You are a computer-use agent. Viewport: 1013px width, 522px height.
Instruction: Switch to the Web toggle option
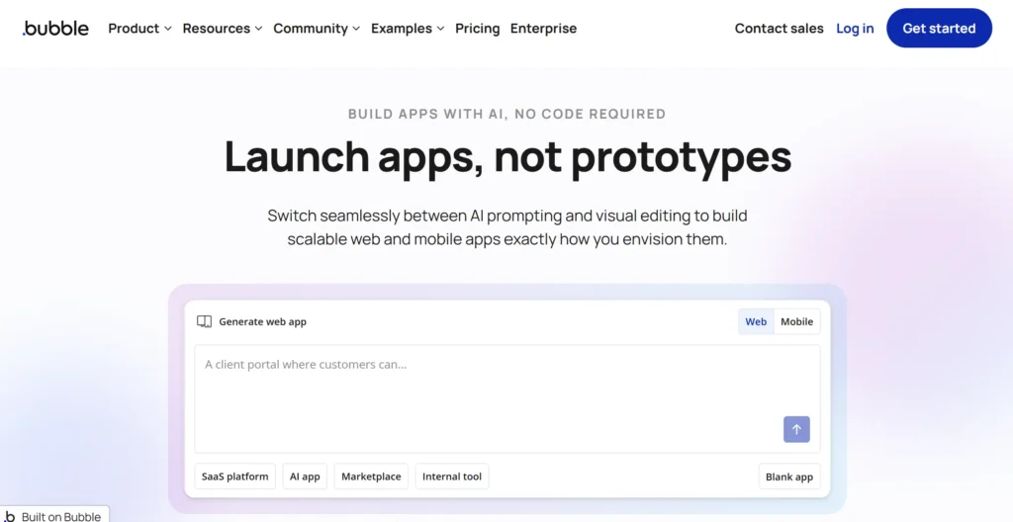755,321
